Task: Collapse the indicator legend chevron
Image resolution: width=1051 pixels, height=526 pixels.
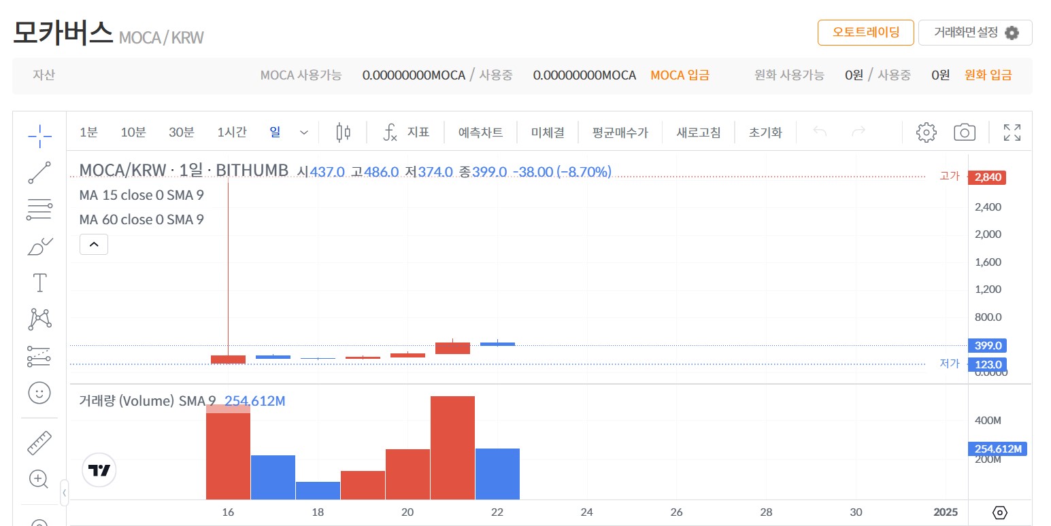Action: pos(94,244)
